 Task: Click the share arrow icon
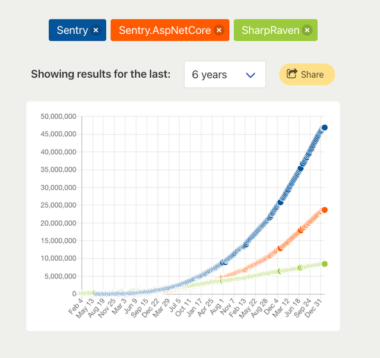[292, 74]
